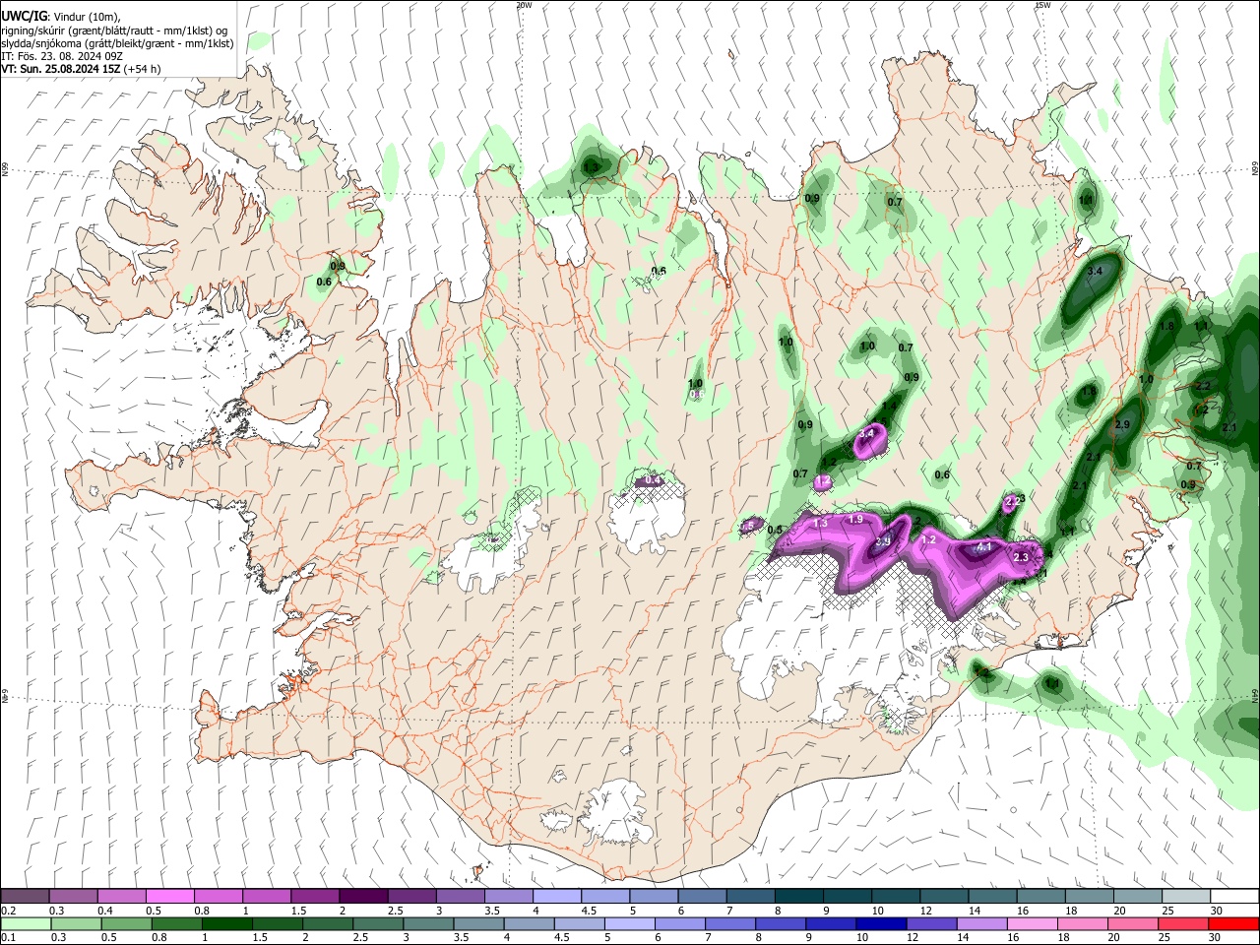Image resolution: width=1260 pixels, height=945 pixels.
Task: Select the '5' label under the purple snow scale
Action: (x=635, y=911)
